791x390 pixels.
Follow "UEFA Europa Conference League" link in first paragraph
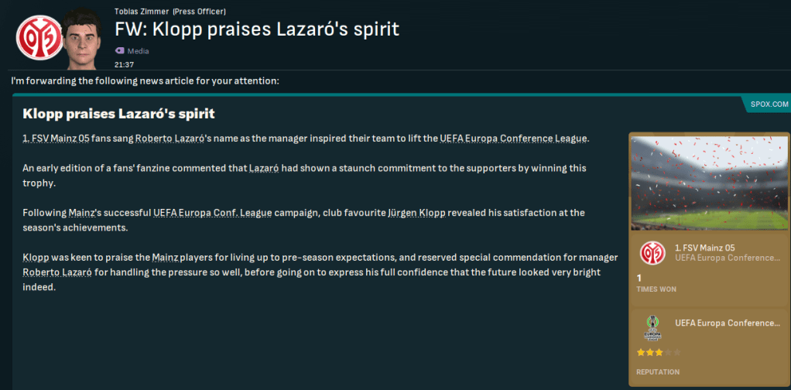(x=513, y=139)
